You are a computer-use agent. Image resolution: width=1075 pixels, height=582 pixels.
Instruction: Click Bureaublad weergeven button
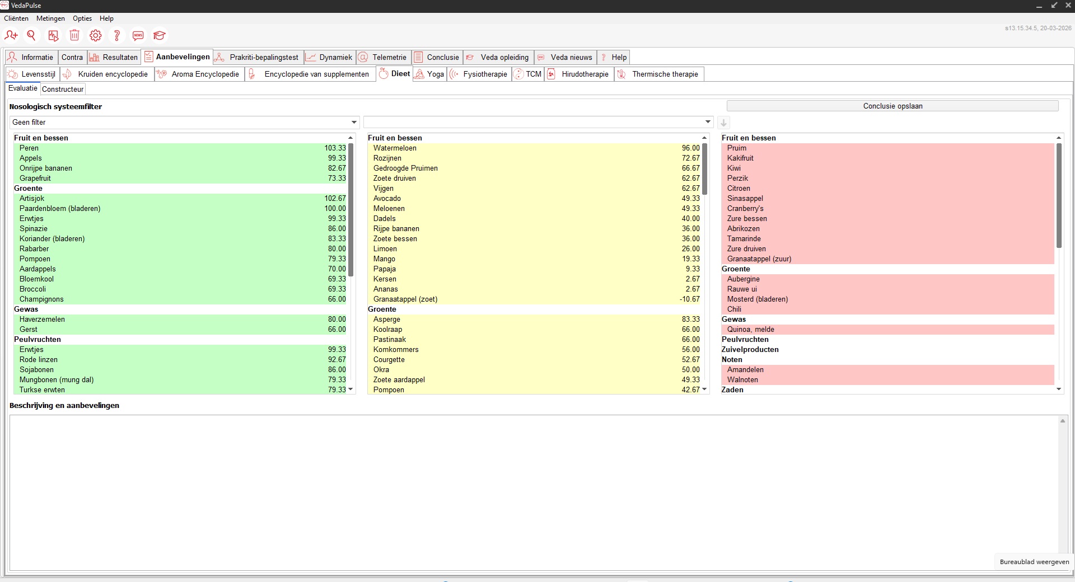click(x=1034, y=562)
